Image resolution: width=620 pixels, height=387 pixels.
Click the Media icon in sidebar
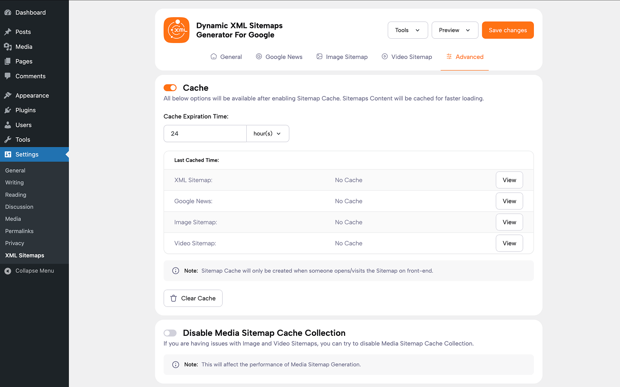(x=8, y=46)
